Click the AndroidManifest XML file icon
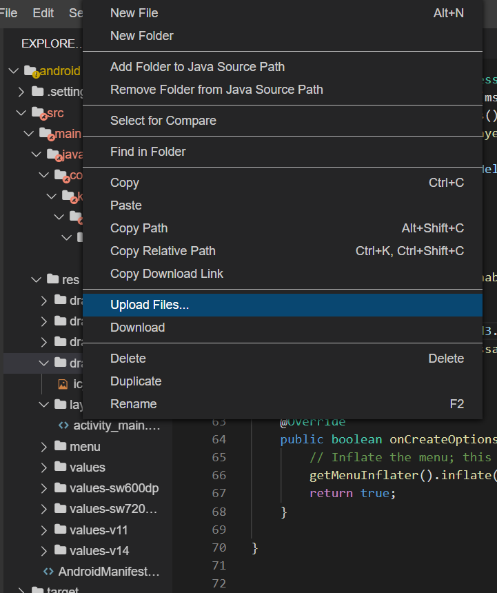497x593 pixels. point(48,572)
